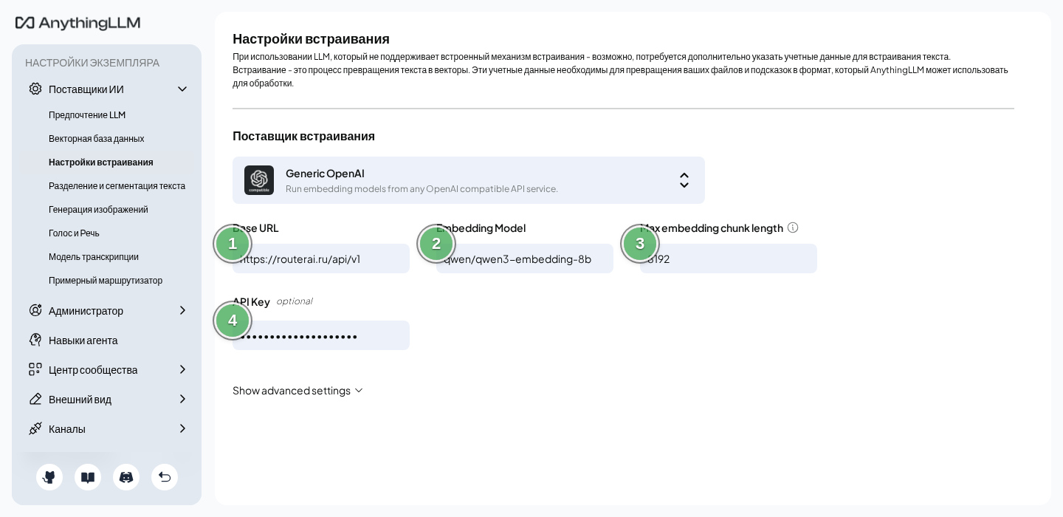Screen dimensions: 1063x517
Task: Click the Embedding Model input field
Action: pos(525,258)
